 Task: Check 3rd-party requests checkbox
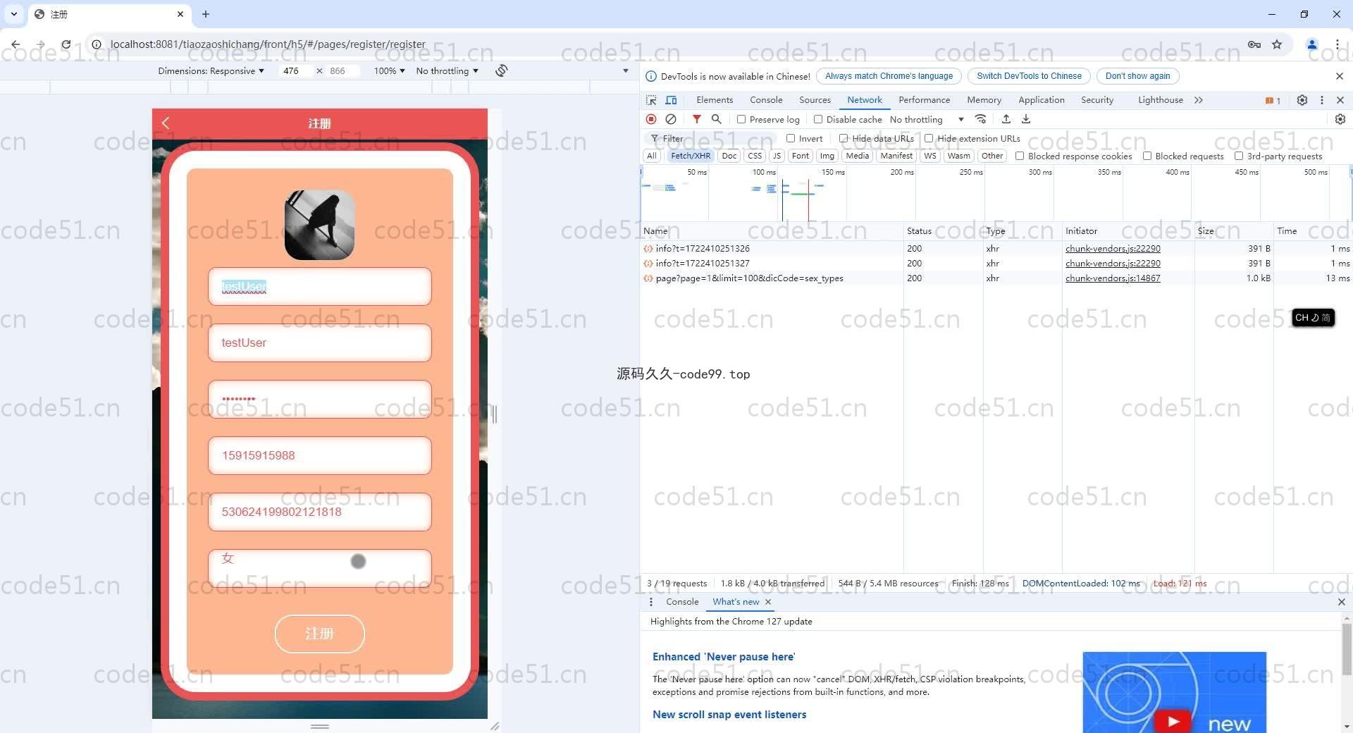click(1239, 156)
